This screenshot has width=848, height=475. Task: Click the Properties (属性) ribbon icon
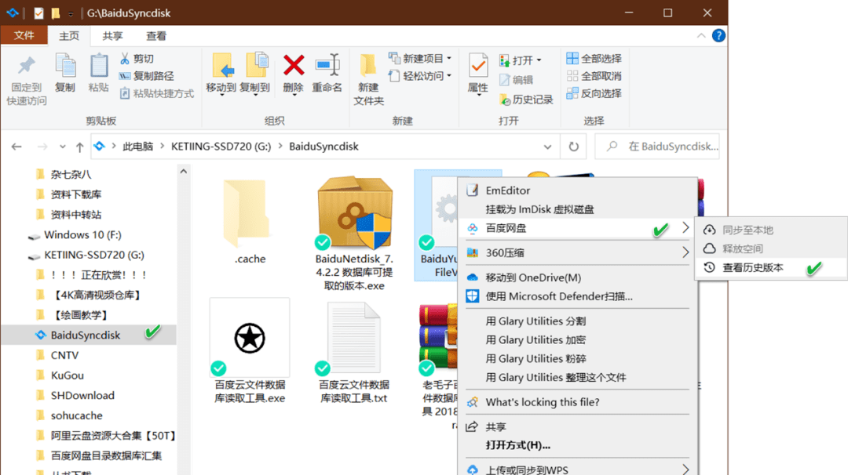pos(478,66)
